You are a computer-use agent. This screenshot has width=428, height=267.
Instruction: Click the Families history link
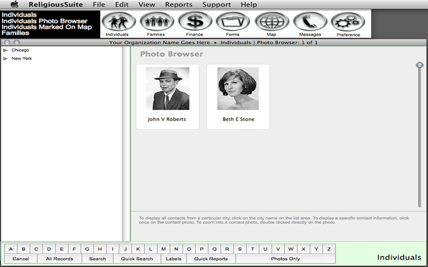pos(15,33)
